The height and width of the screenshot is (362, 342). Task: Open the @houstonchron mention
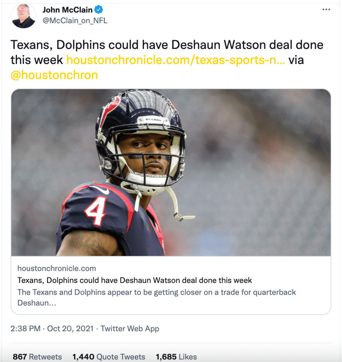[x=54, y=75]
